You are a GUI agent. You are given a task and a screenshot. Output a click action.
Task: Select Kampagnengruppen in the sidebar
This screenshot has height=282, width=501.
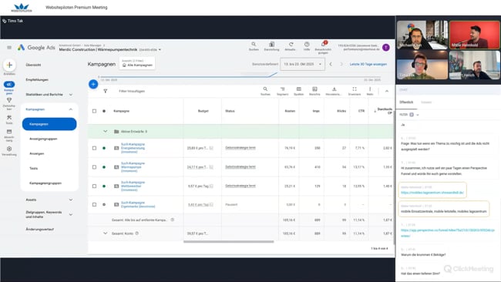(45, 183)
